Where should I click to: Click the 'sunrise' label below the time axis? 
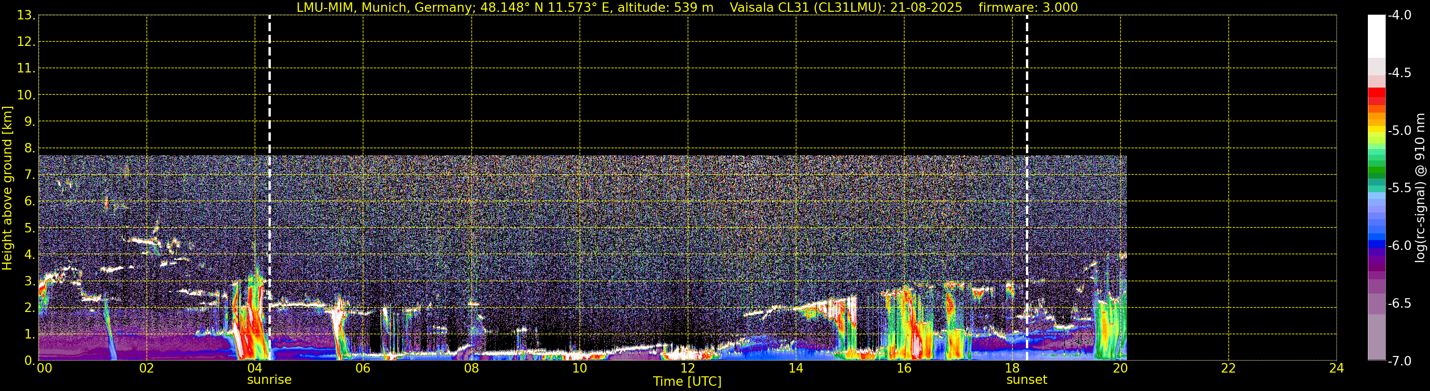pyautogui.click(x=269, y=380)
